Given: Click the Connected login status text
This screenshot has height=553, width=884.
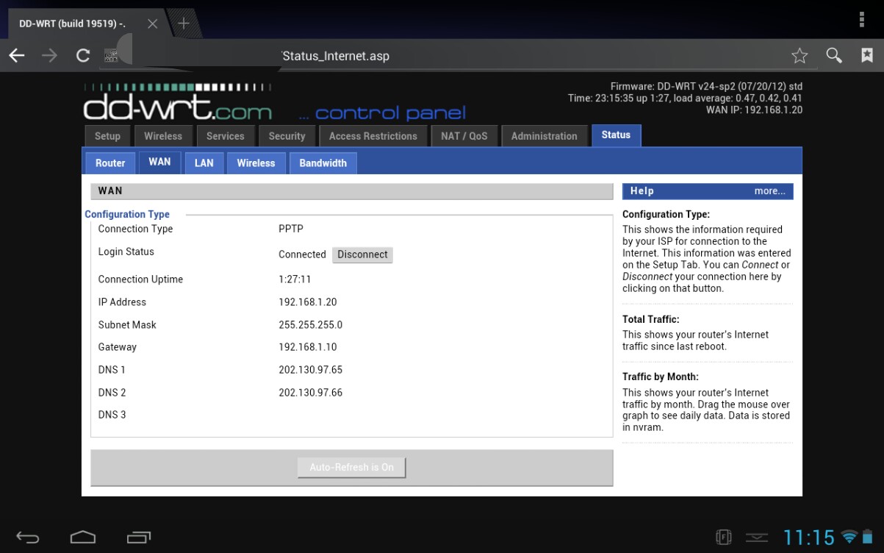Looking at the screenshot, I should tap(302, 254).
